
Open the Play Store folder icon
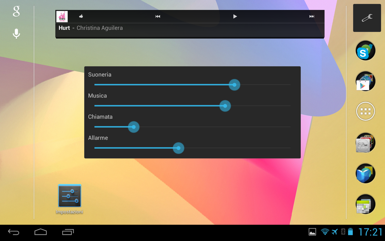coord(365,81)
